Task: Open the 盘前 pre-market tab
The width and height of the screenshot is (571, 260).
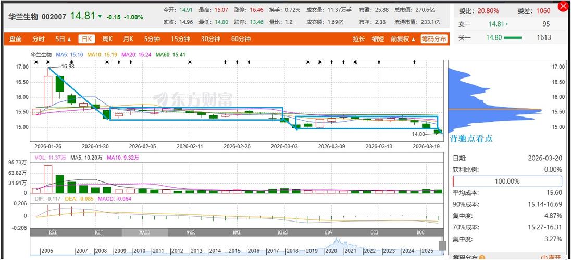Action: 15,39
